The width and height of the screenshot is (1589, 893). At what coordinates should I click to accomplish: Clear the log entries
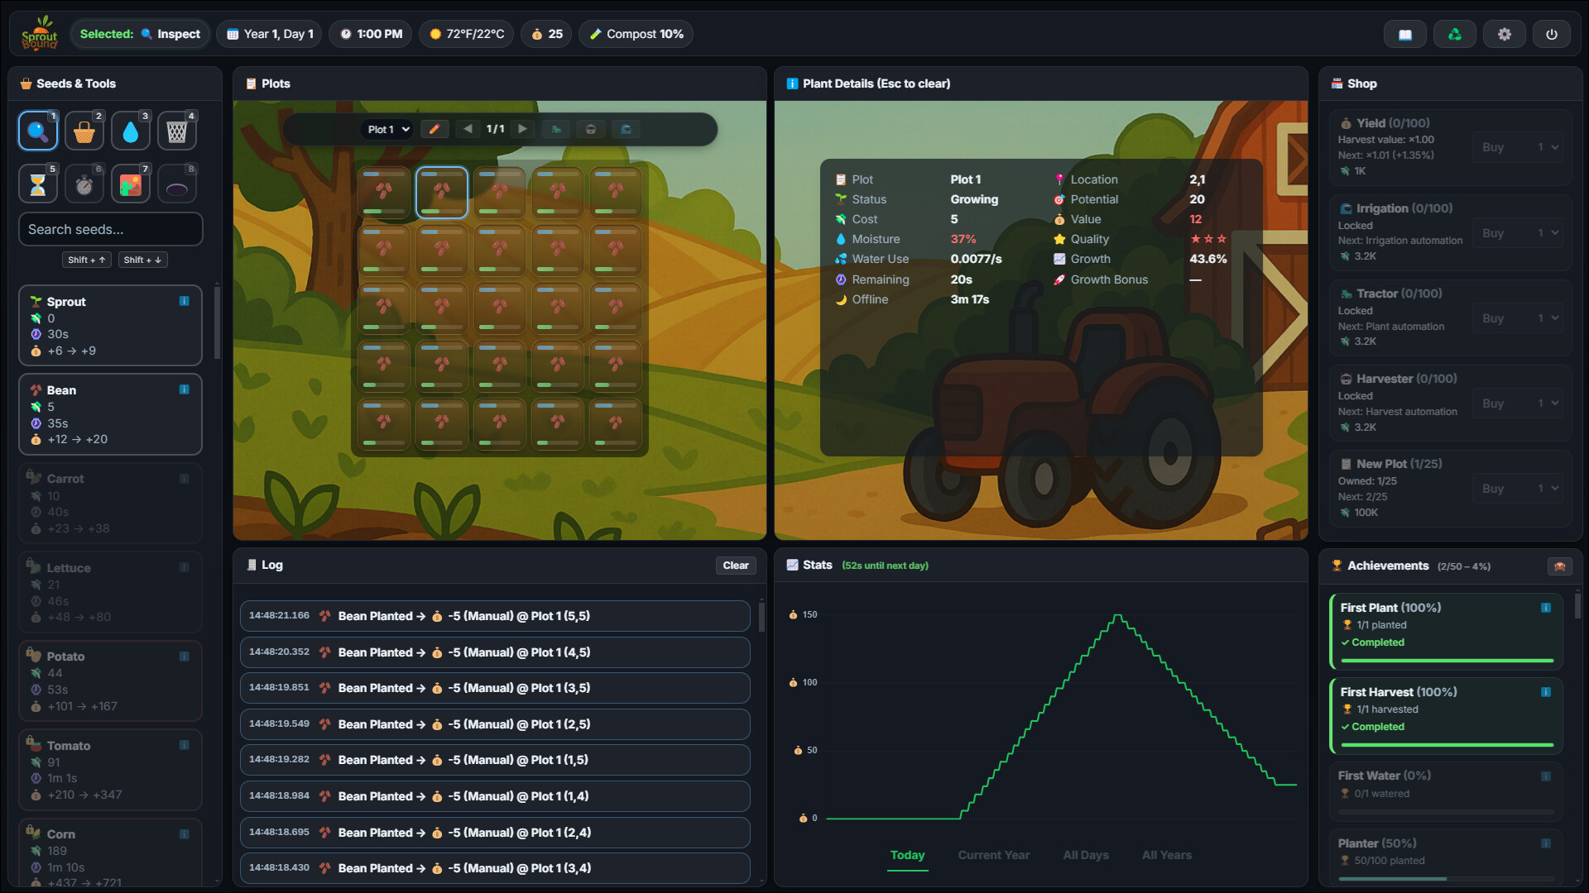coord(735,566)
